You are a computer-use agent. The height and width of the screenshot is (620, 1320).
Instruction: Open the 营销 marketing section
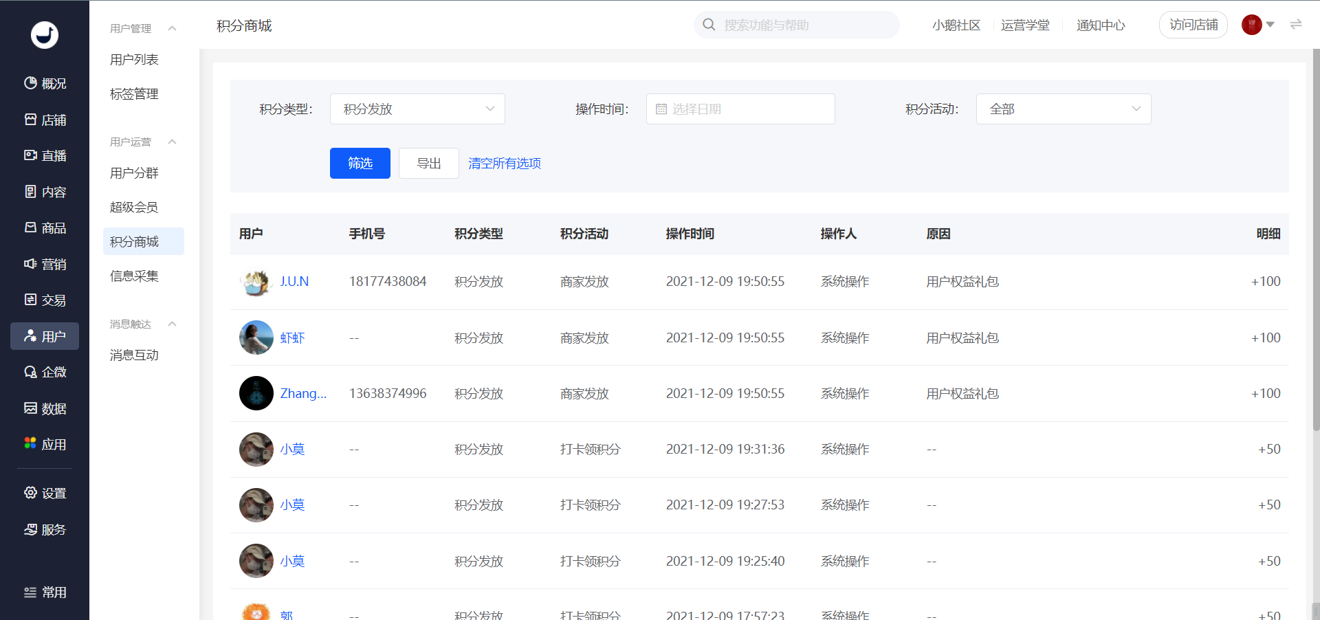[45, 264]
